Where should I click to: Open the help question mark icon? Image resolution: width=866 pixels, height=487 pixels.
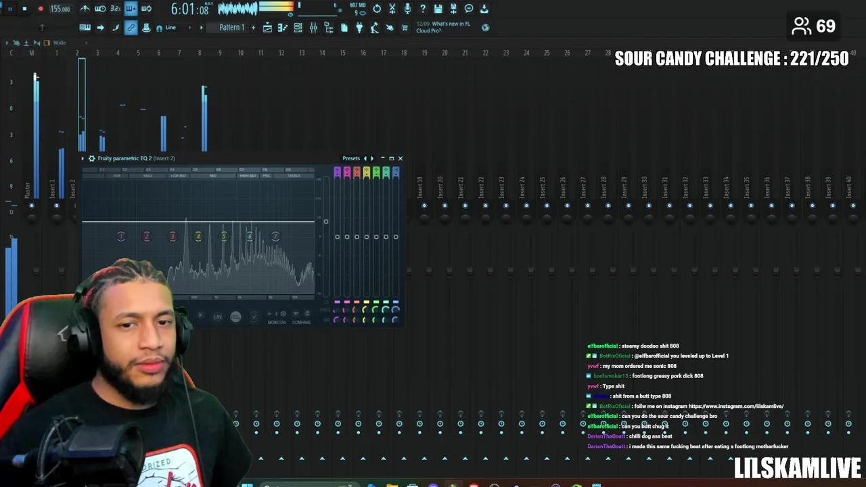(x=423, y=9)
